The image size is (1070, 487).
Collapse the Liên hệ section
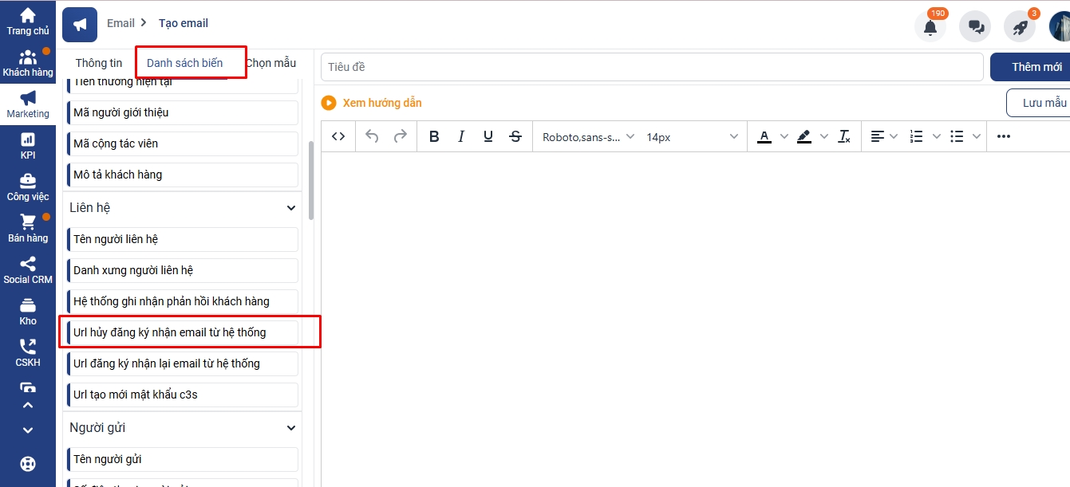click(x=291, y=208)
